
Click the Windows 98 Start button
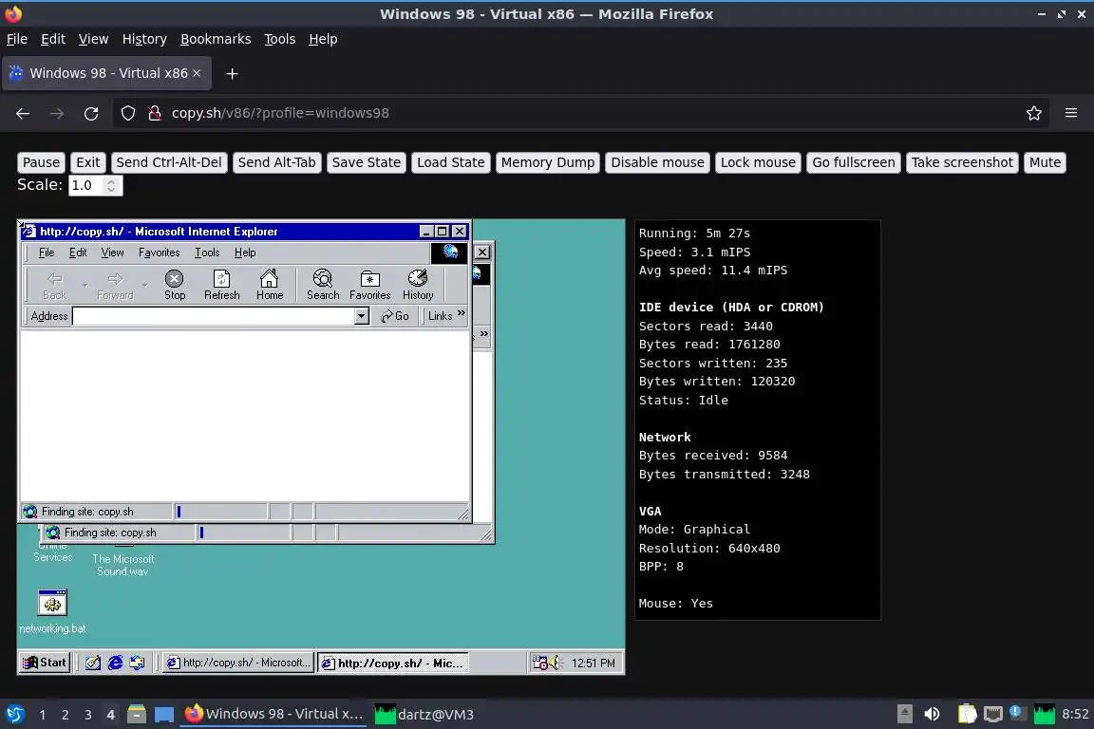point(45,663)
